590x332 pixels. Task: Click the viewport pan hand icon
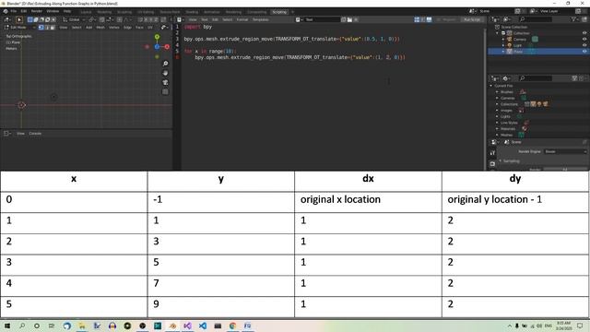click(x=165, y=73)
